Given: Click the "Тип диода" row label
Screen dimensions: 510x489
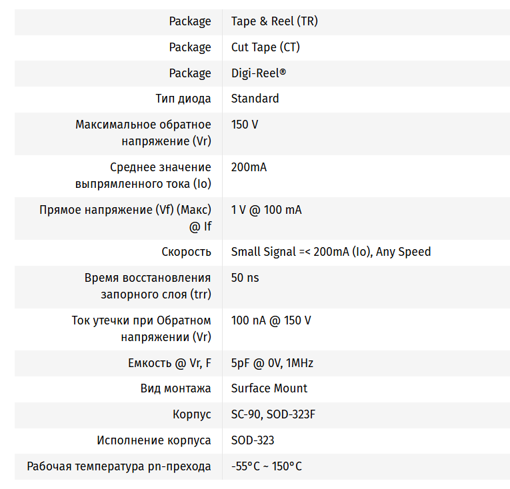Looking at the screenshot, I should point(183,99).
